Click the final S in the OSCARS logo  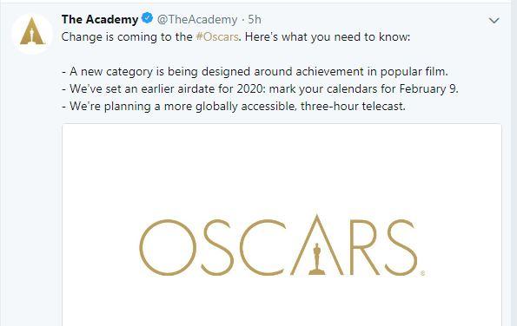(x=401, y=247)
